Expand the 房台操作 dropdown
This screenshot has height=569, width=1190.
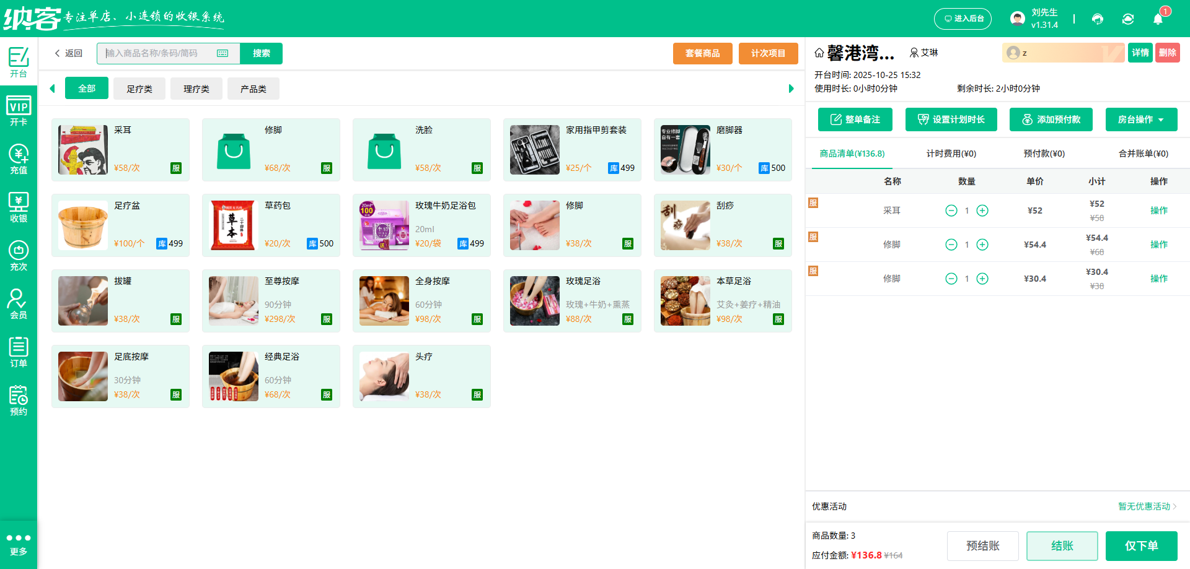[1141, 119]
